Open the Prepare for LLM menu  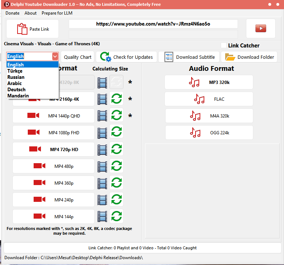click(57, 13)
